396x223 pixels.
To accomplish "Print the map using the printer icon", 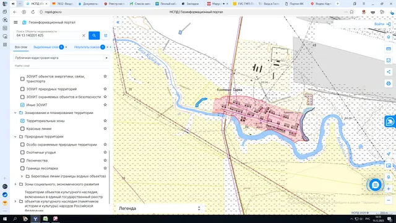I will click(389, 84).
